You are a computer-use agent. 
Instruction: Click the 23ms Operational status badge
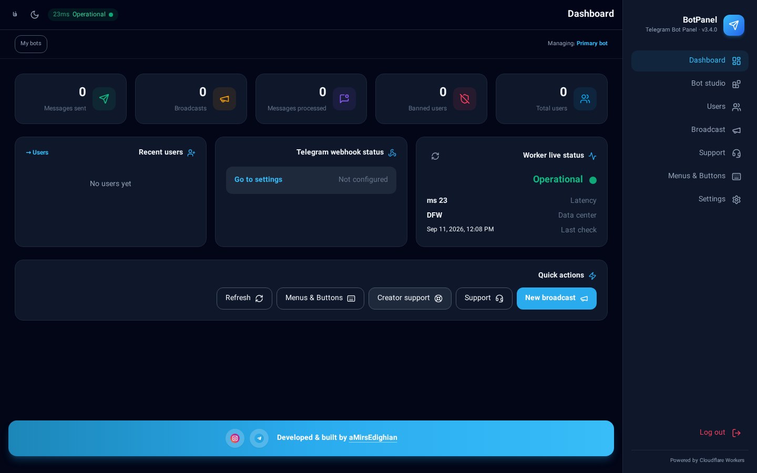[x=83, y=14]
